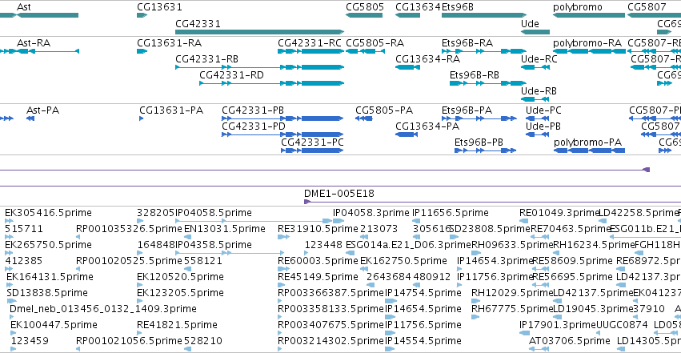
Task: Open EST label 528210
Action: 202,341
